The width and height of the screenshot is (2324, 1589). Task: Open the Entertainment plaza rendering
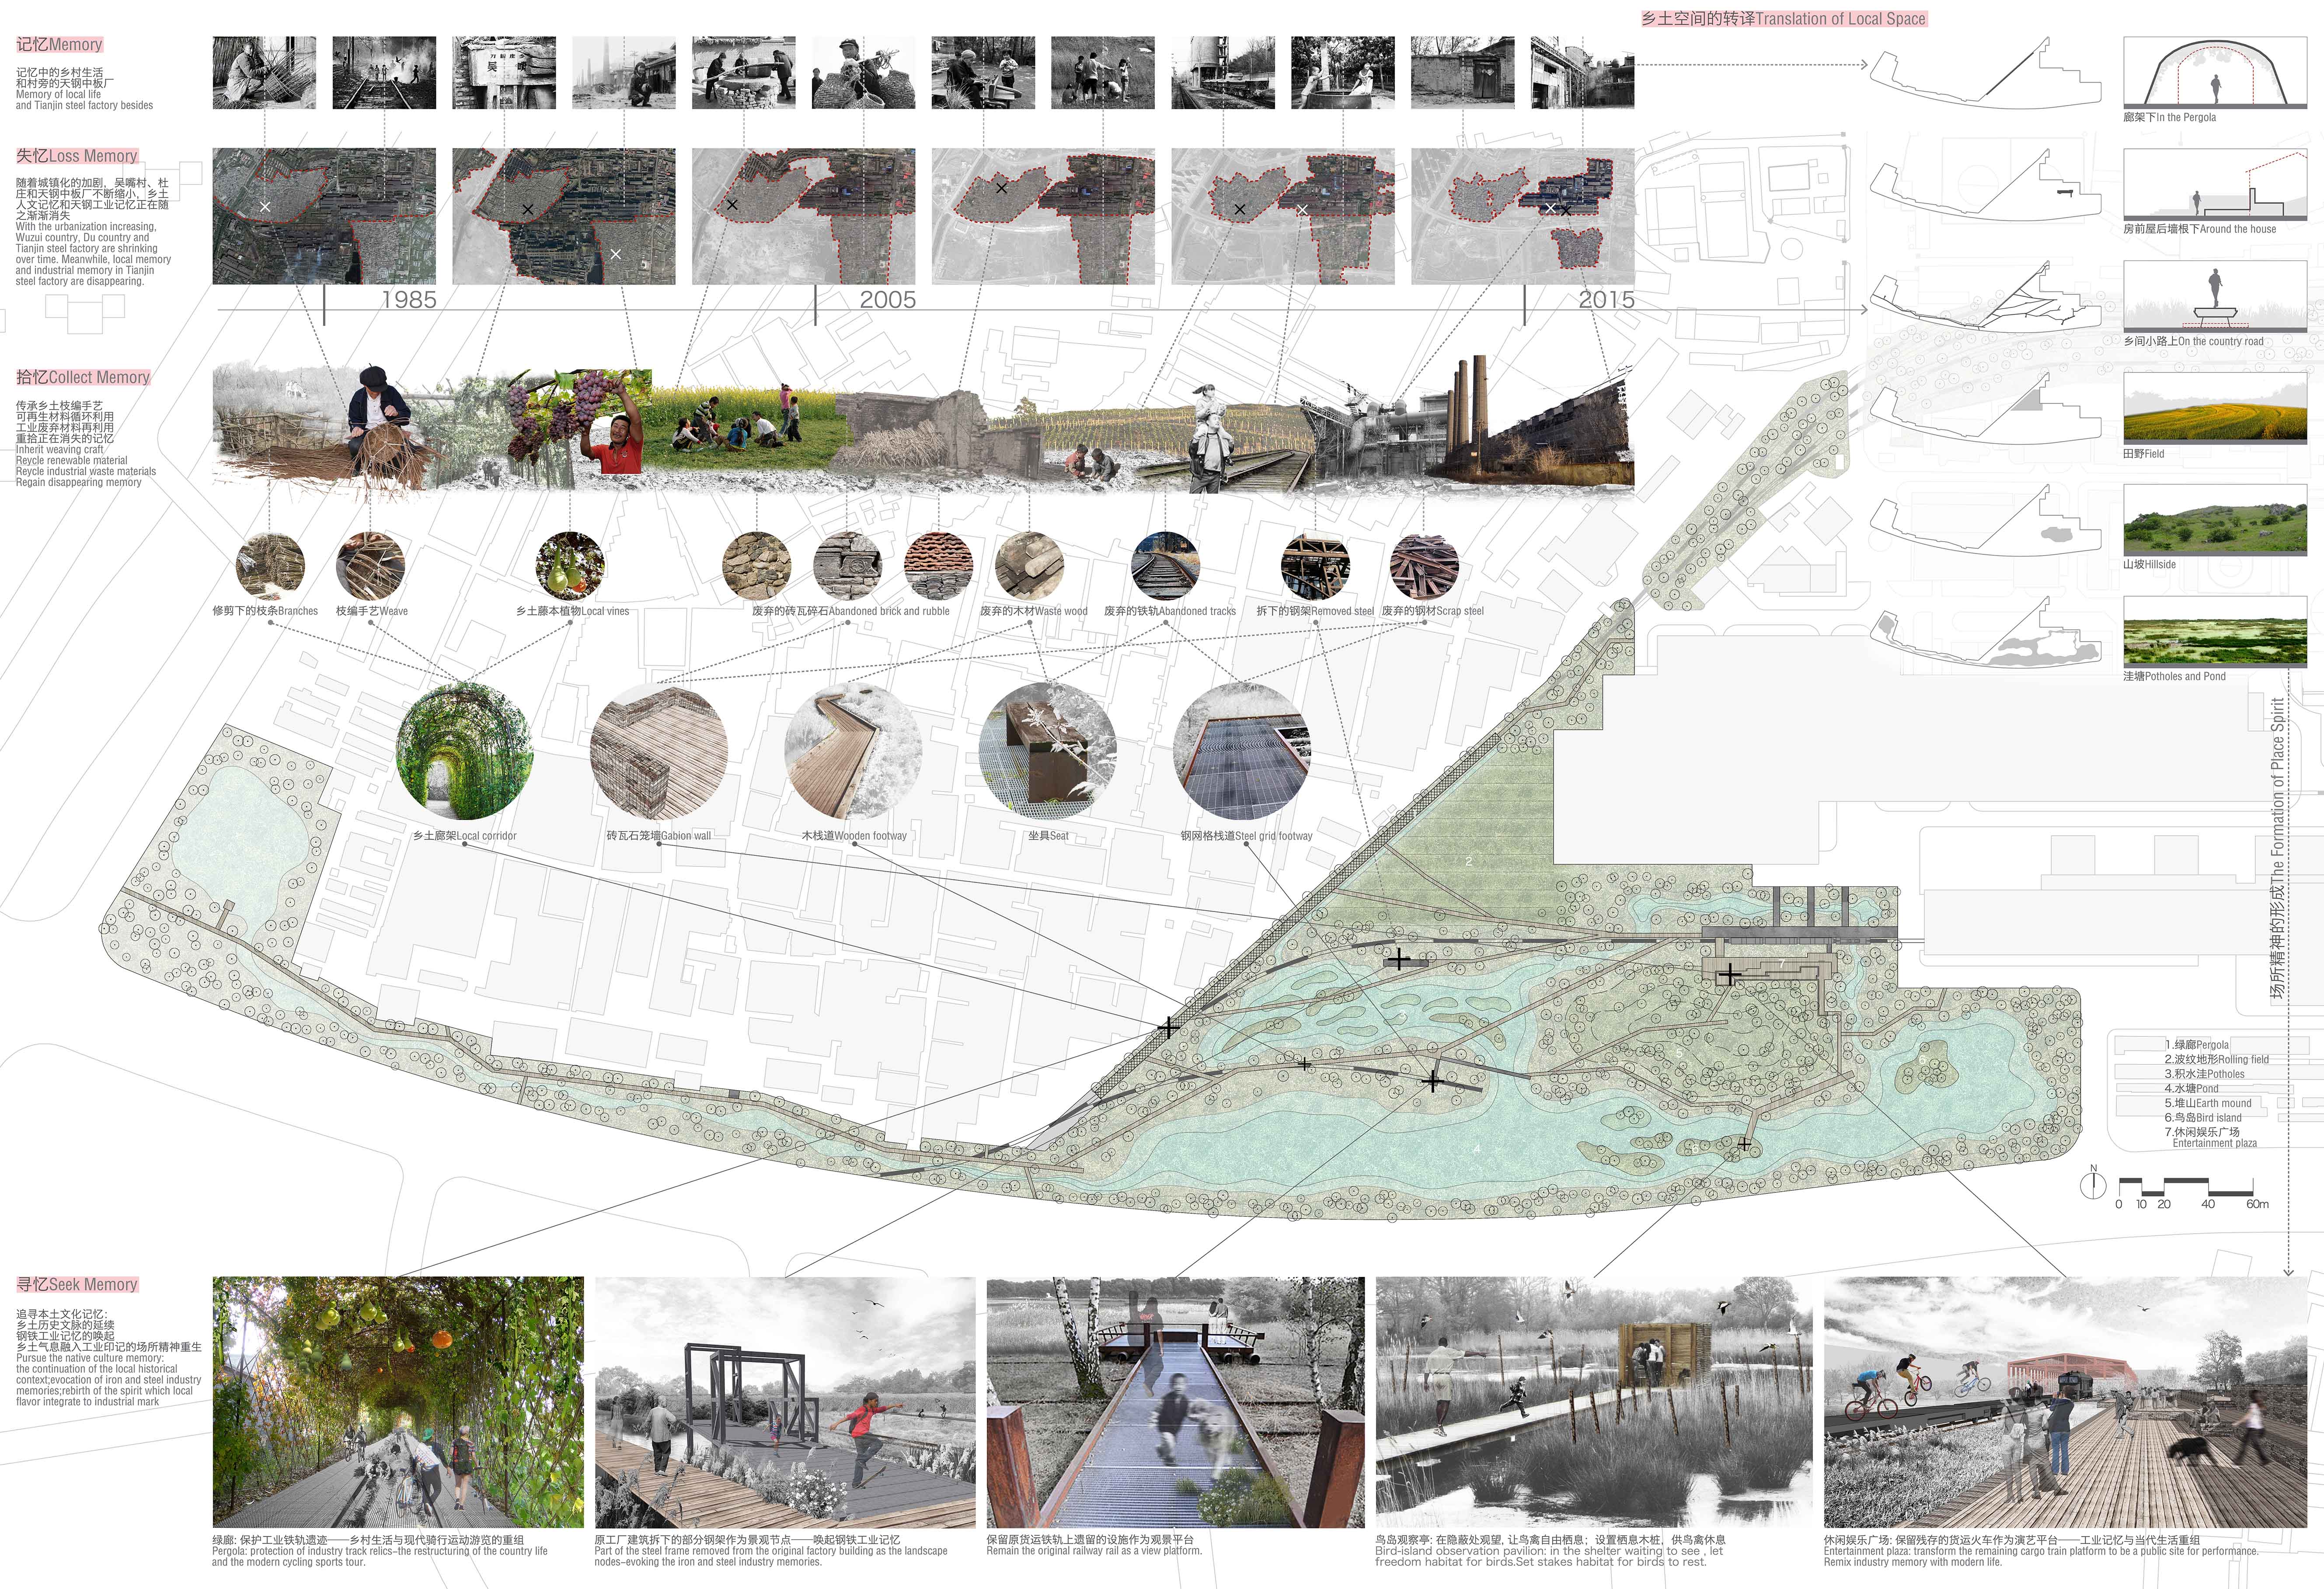(2066, 1401)
